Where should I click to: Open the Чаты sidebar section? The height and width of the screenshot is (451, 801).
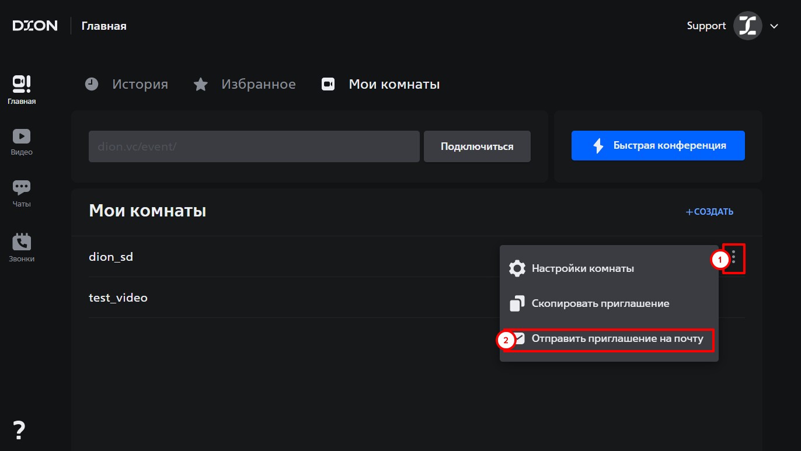[x=22, y=194]
